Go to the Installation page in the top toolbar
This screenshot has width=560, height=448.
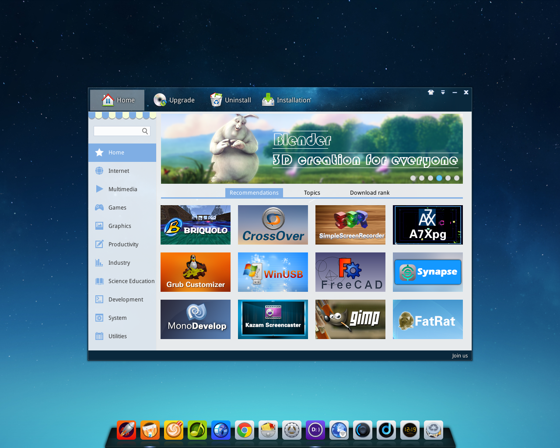[287, 100]
